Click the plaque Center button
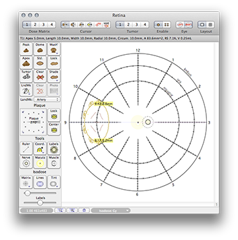 tap(54, 129)
